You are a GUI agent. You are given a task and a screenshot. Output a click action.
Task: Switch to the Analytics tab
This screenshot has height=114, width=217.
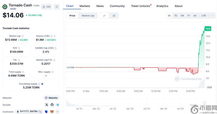point(162,6)
